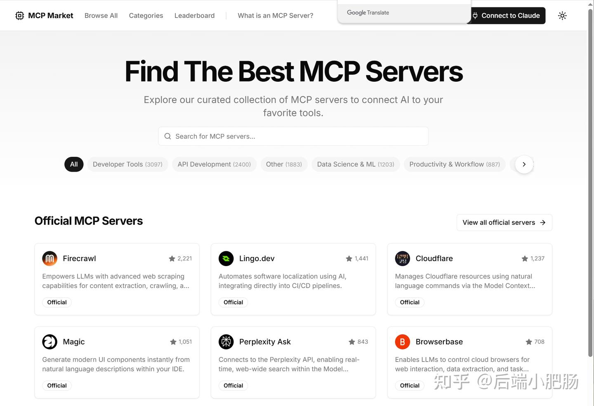The height and width of the screenshot is (406, 594).
Task: Go to MCP Market home title
Action: tap(51, 16)
